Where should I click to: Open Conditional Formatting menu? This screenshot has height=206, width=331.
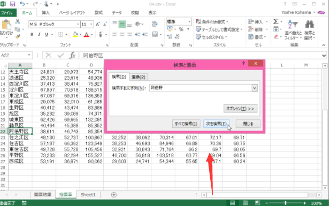click(x=212, y=21)
